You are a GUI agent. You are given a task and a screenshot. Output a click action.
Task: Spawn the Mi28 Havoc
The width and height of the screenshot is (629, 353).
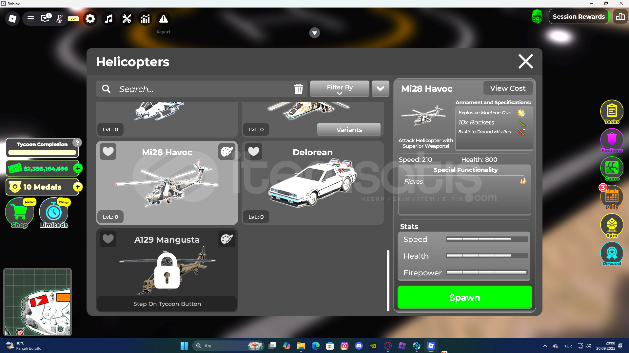click(465, 297)
